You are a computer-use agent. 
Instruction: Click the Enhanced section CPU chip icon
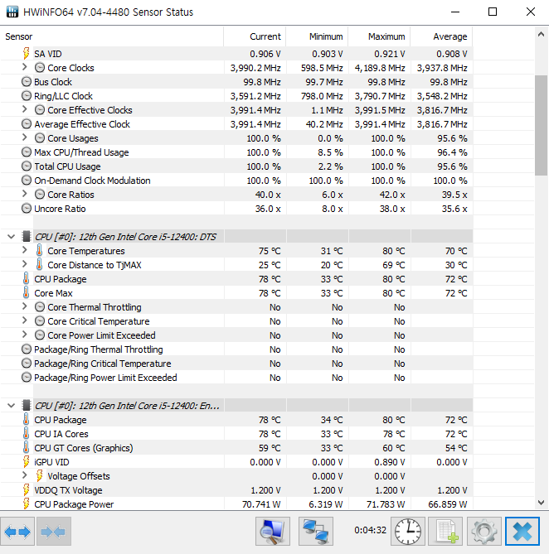pyautogui.click(x=27, y=405)
